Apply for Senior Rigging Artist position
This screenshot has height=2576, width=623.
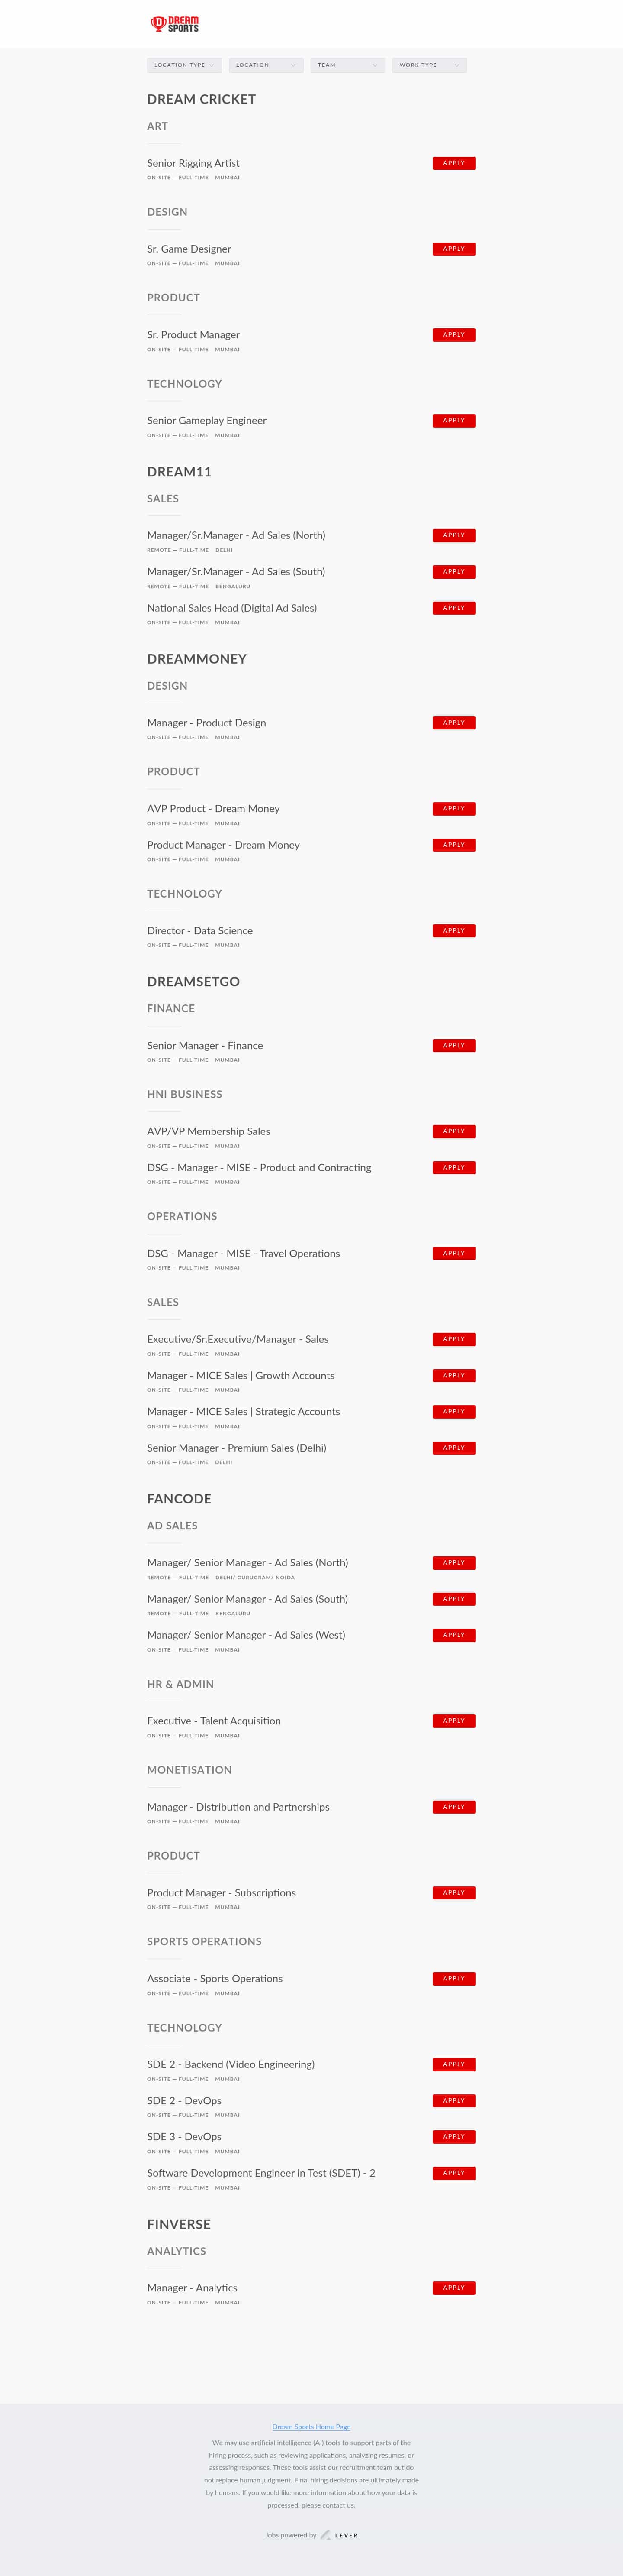click(453, 163)
